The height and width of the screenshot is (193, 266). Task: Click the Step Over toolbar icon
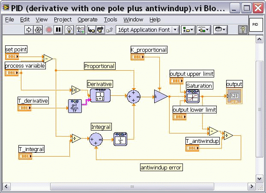[100, 30]
